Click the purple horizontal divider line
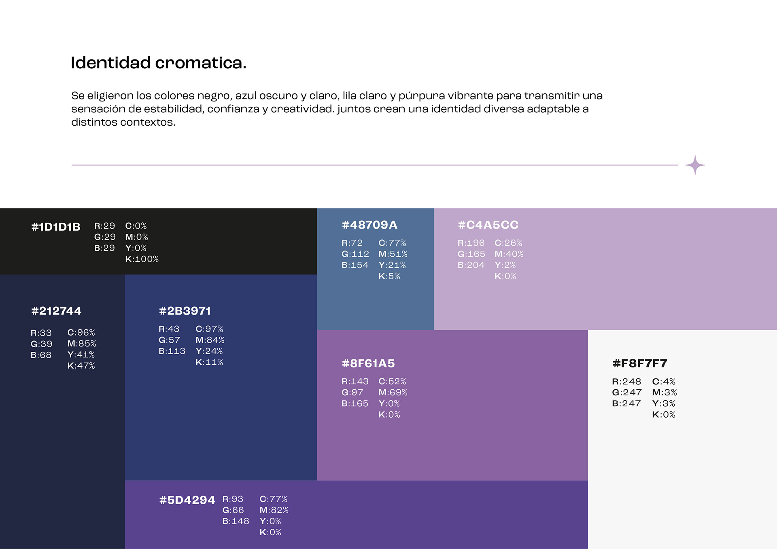 [x=375, y=165]
